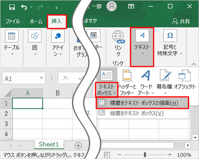Click the Select All corner triangle

8,93
